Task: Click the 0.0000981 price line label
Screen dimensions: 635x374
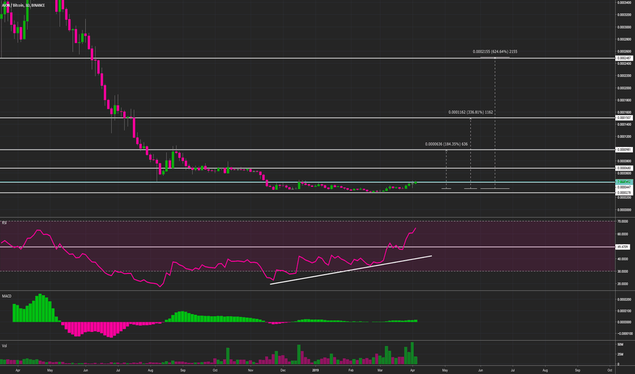Action: tap(623, 150)
